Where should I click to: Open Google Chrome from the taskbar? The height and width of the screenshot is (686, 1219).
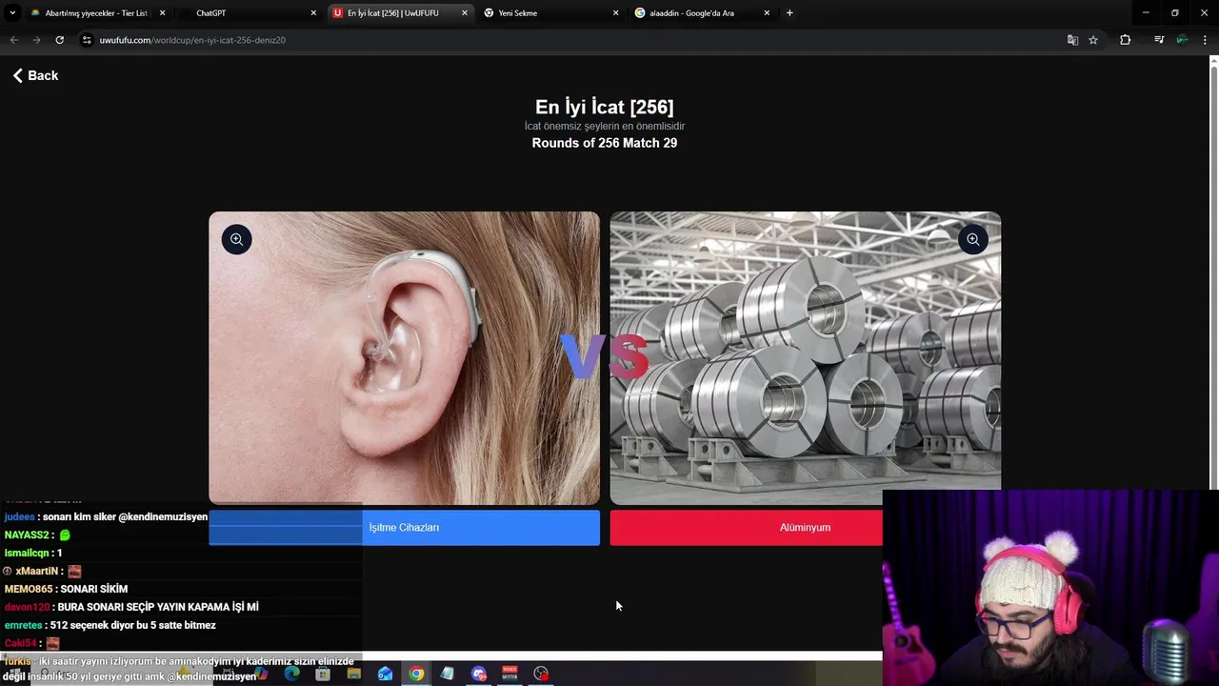(416, 674)
